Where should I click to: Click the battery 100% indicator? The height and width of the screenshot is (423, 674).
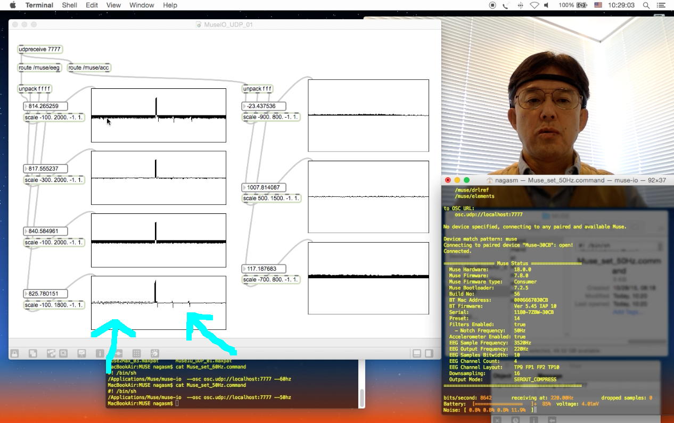[x=573, y=5]
